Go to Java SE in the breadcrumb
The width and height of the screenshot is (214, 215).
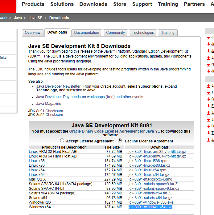[x=35, y=18]
